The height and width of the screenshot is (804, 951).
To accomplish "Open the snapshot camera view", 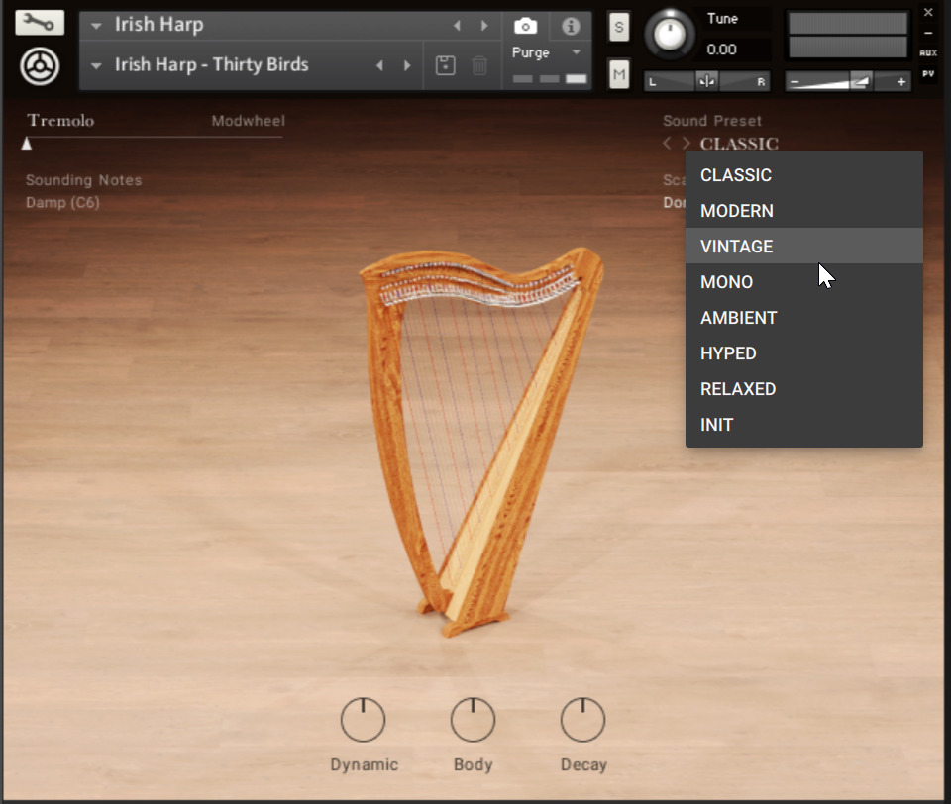I will coord(525,26).
